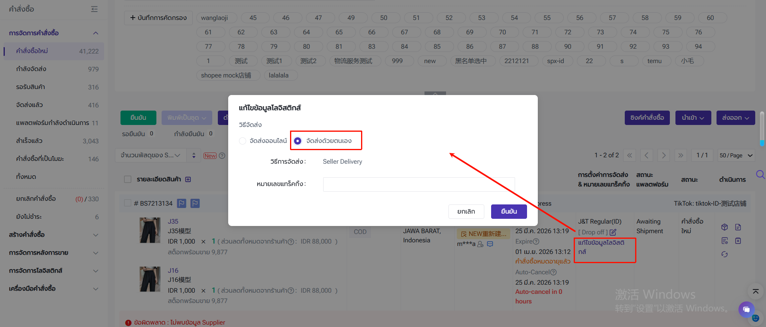766x327 pixels.
Task: Expand the ส่งออก export dropdown
Action: [x=735, y=118]
